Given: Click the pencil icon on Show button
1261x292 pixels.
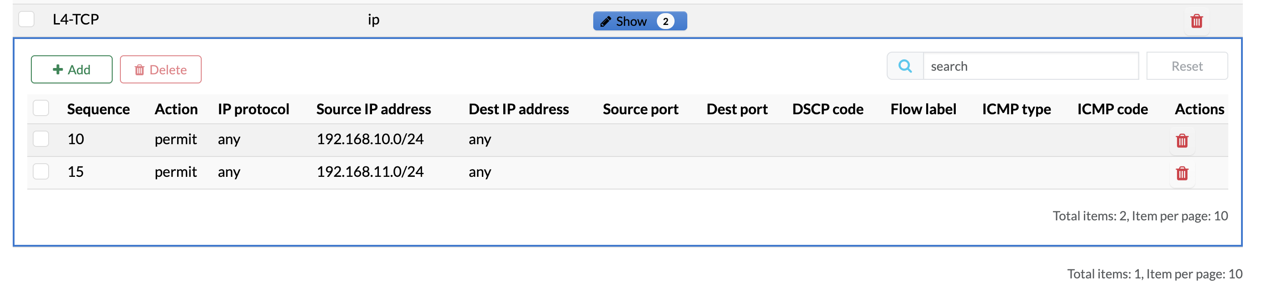Looking at the screenshot, I should 606,21.
